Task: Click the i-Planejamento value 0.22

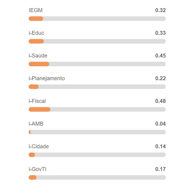Action: point(160,78)
